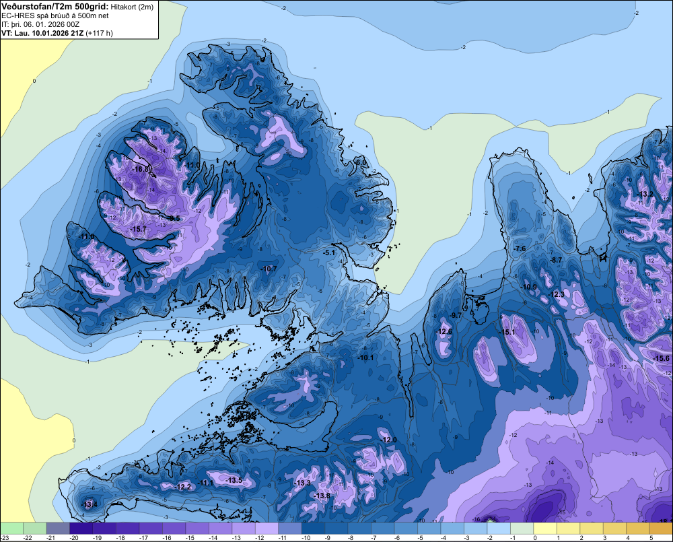Screen dimensions: 673x542
Task: Click the -15.7 temperature label
Action: 138,230
